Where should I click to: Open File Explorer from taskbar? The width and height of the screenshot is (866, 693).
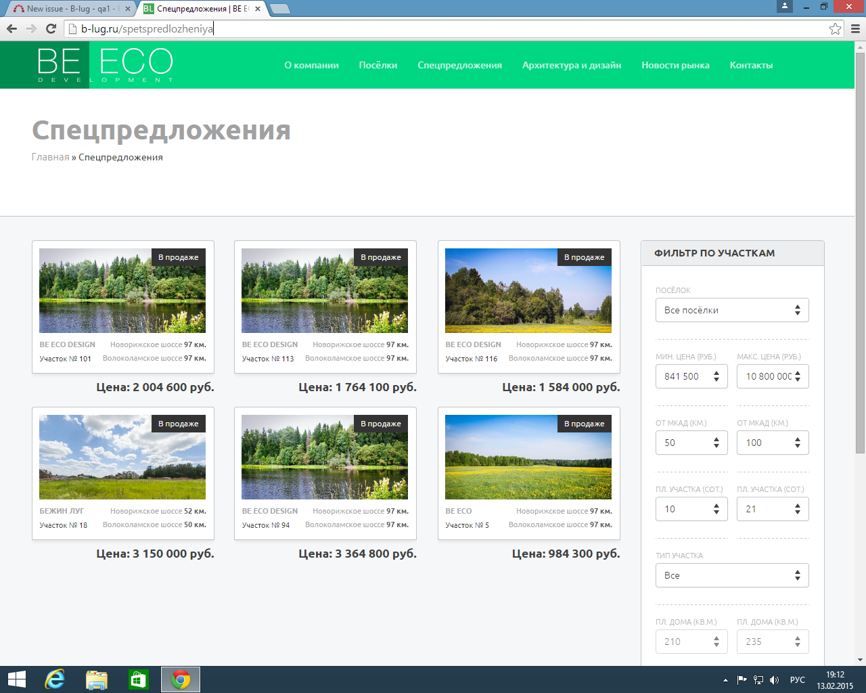tap(97, 679)
